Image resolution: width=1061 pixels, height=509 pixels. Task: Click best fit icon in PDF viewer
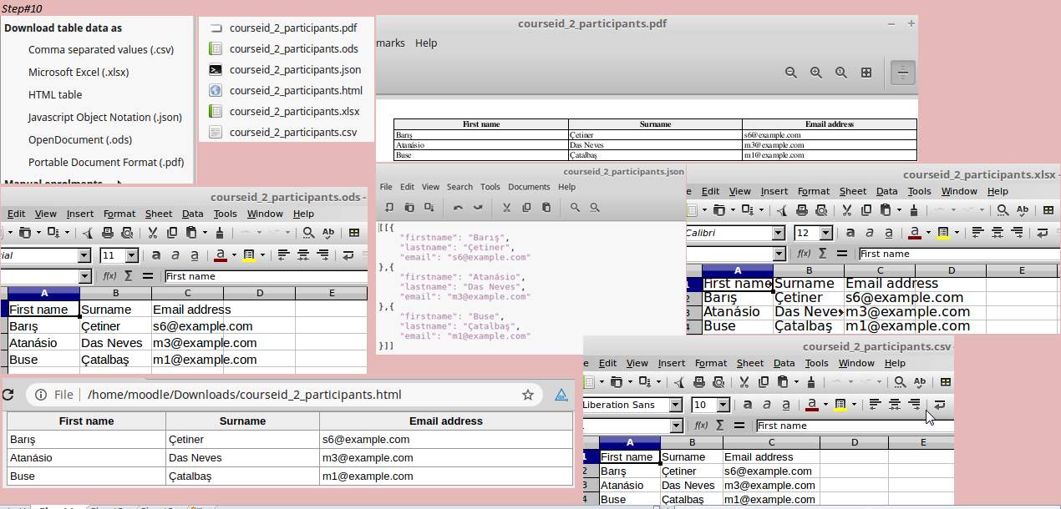tap(866, 73)
